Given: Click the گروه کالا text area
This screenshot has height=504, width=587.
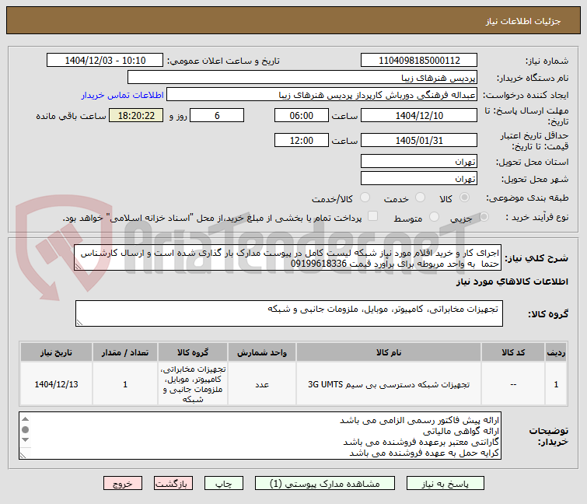Looking at the screenshot, I should 289,313.
